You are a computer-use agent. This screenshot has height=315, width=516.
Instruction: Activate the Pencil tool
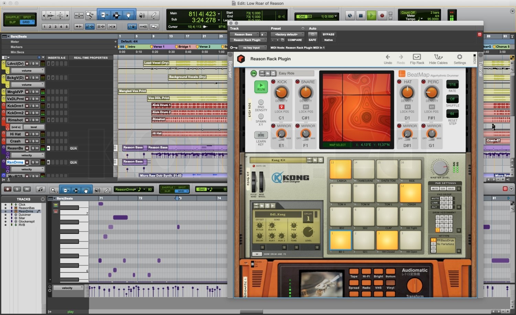click(x=154, y=15)
